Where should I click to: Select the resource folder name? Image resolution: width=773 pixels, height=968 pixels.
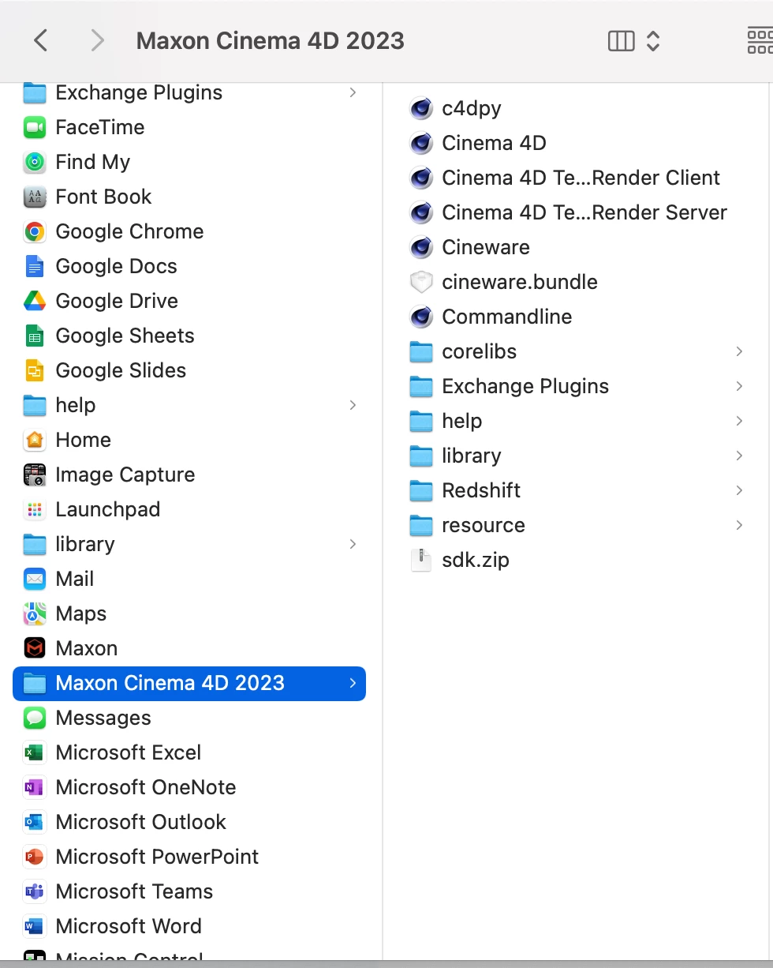tap(484, 525)
